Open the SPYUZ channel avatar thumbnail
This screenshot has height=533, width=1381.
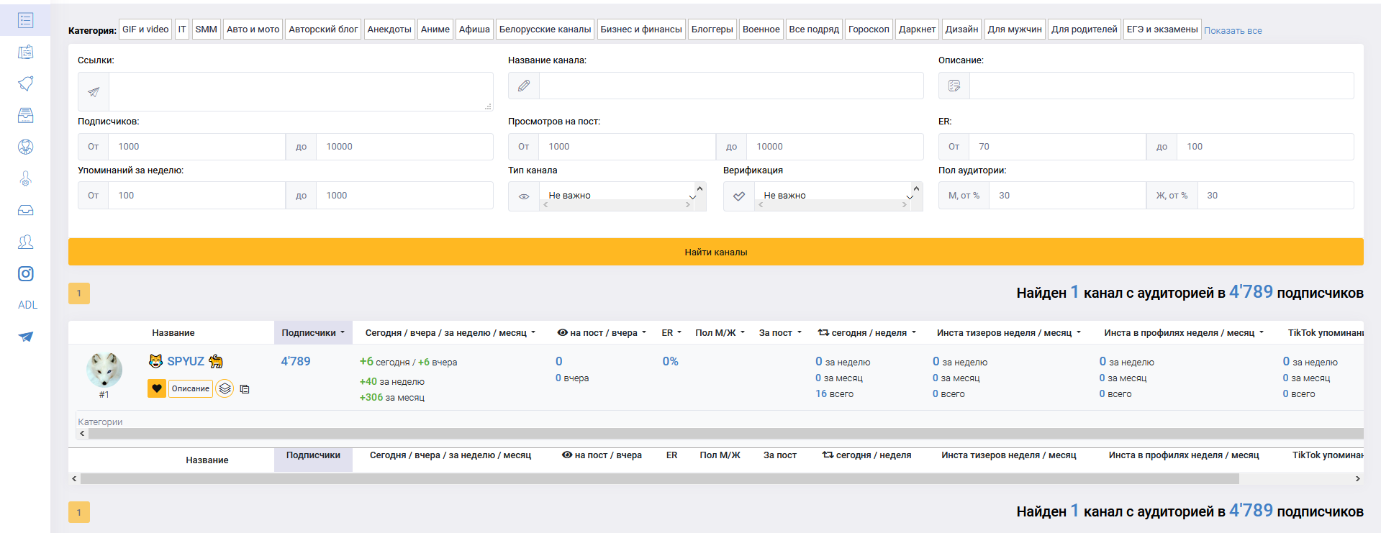(104, 370)
